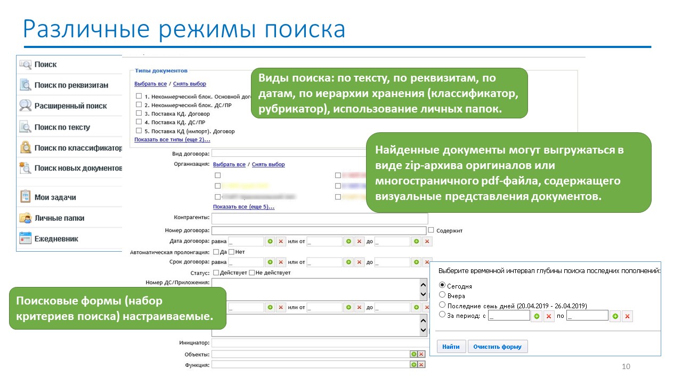Screen dimensions: 682x384
Task: Open the Личные папки folder icon
Action: click(x=25, y=218)
